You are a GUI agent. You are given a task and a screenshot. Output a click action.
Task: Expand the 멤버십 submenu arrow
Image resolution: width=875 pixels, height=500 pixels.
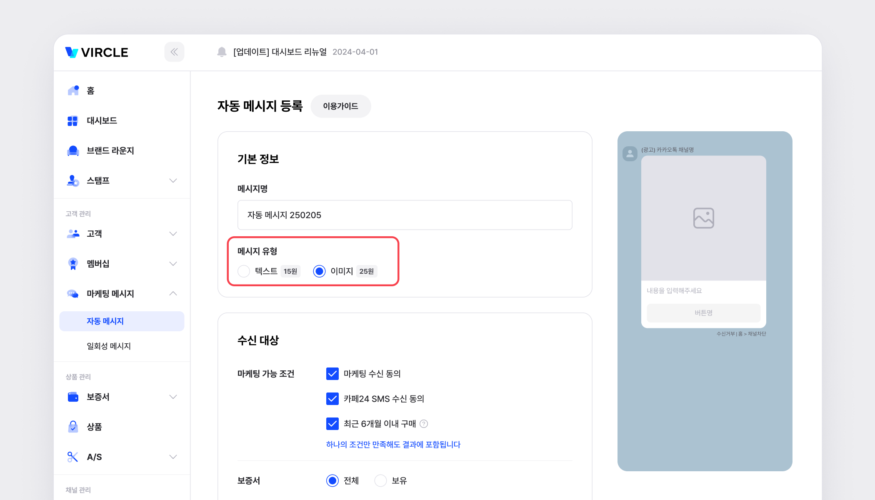(173, 264)
